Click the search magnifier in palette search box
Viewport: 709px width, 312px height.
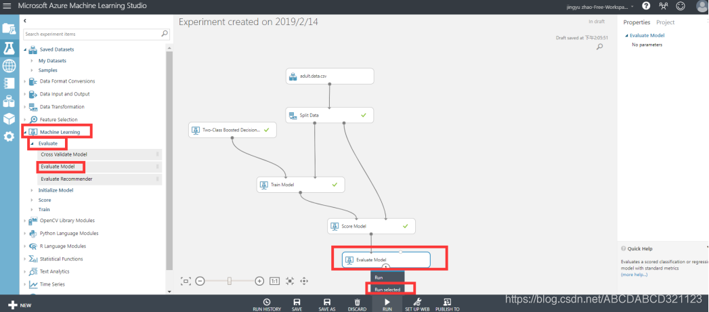165,33
